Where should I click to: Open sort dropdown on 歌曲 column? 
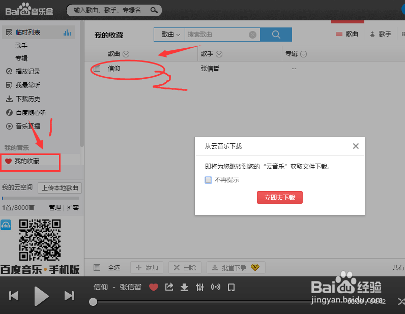click(126, 54)
